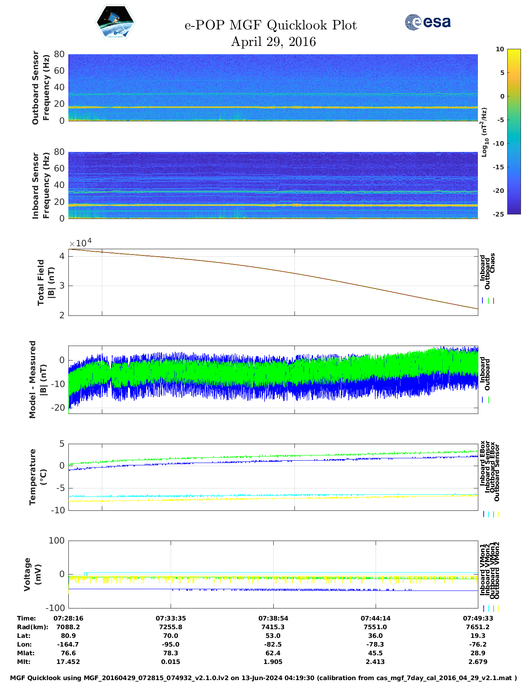Click the blue Inboard legend marker beside Total Field
528x683 pixels.
[483, 301]
